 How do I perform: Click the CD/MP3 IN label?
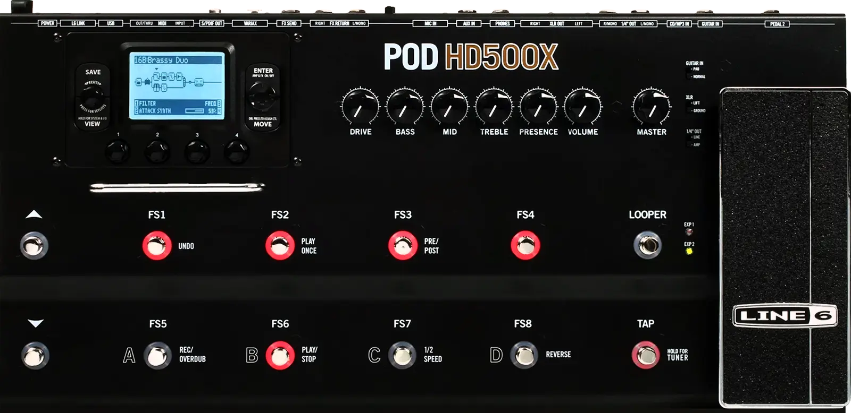pyautogui.click(x=679, y=24)
